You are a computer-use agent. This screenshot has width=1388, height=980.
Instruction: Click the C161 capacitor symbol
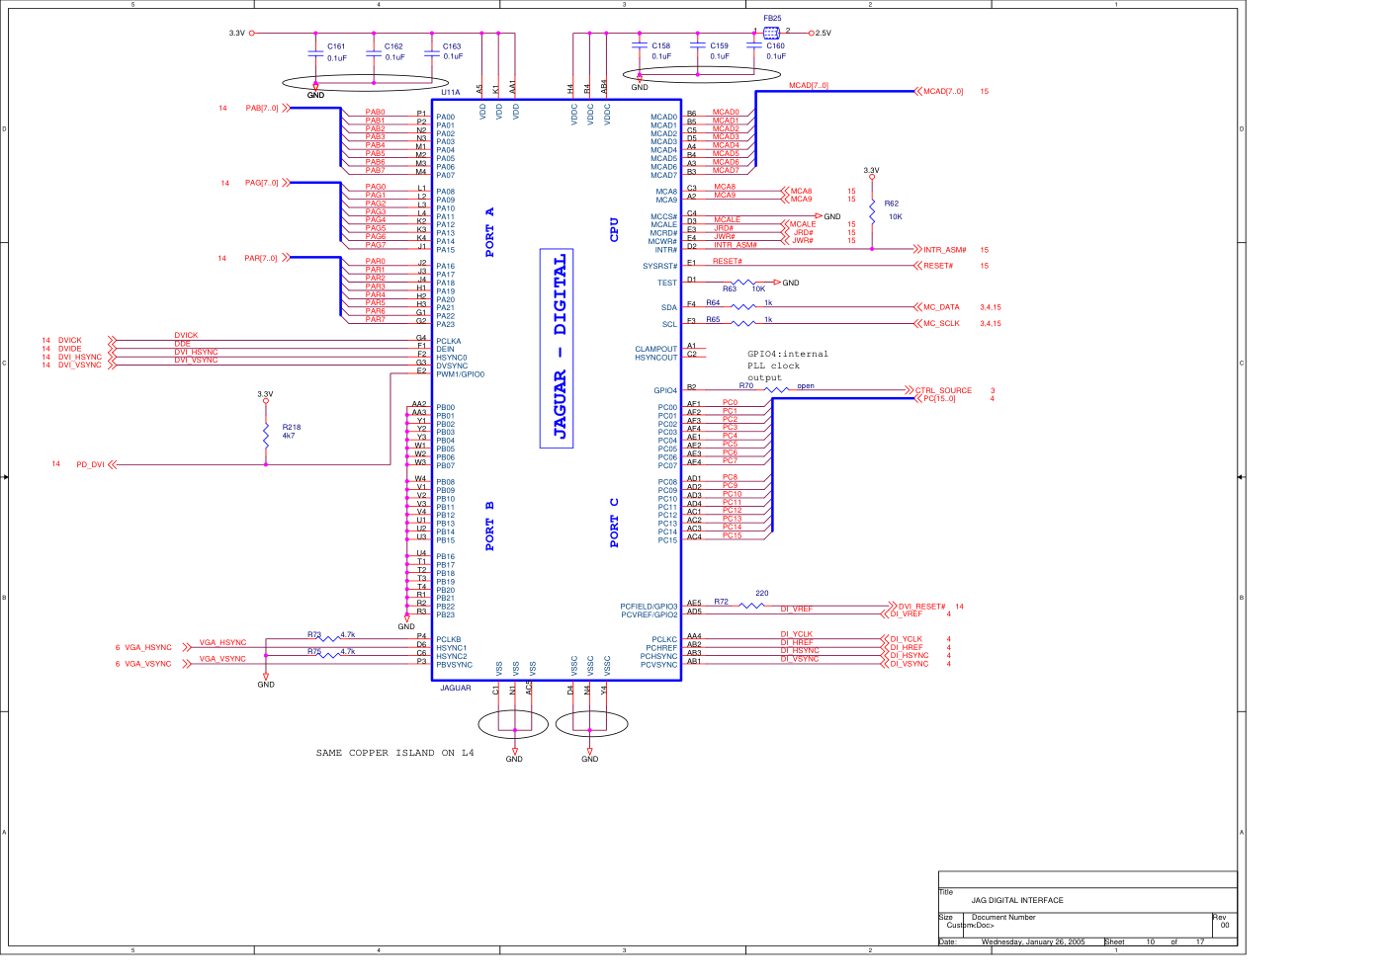316,53
